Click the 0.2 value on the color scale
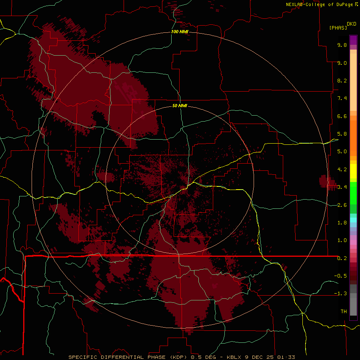Screen dimensions: 360x360 coord(342,258)
